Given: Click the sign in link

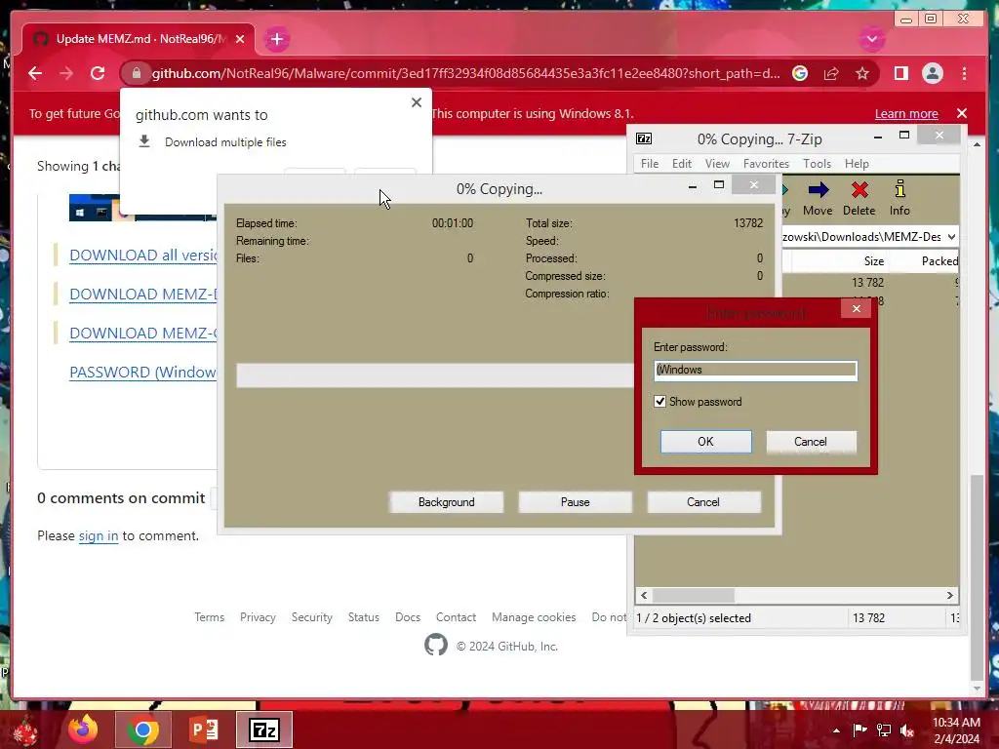Looking at the screenshot, I should point(99,535).
